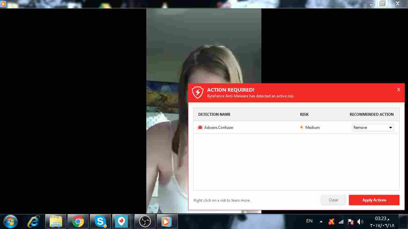The height and width of the screenshot is (229, 408).
Task: Show hidden system tray icons
Action: click(x=321, y=222)
